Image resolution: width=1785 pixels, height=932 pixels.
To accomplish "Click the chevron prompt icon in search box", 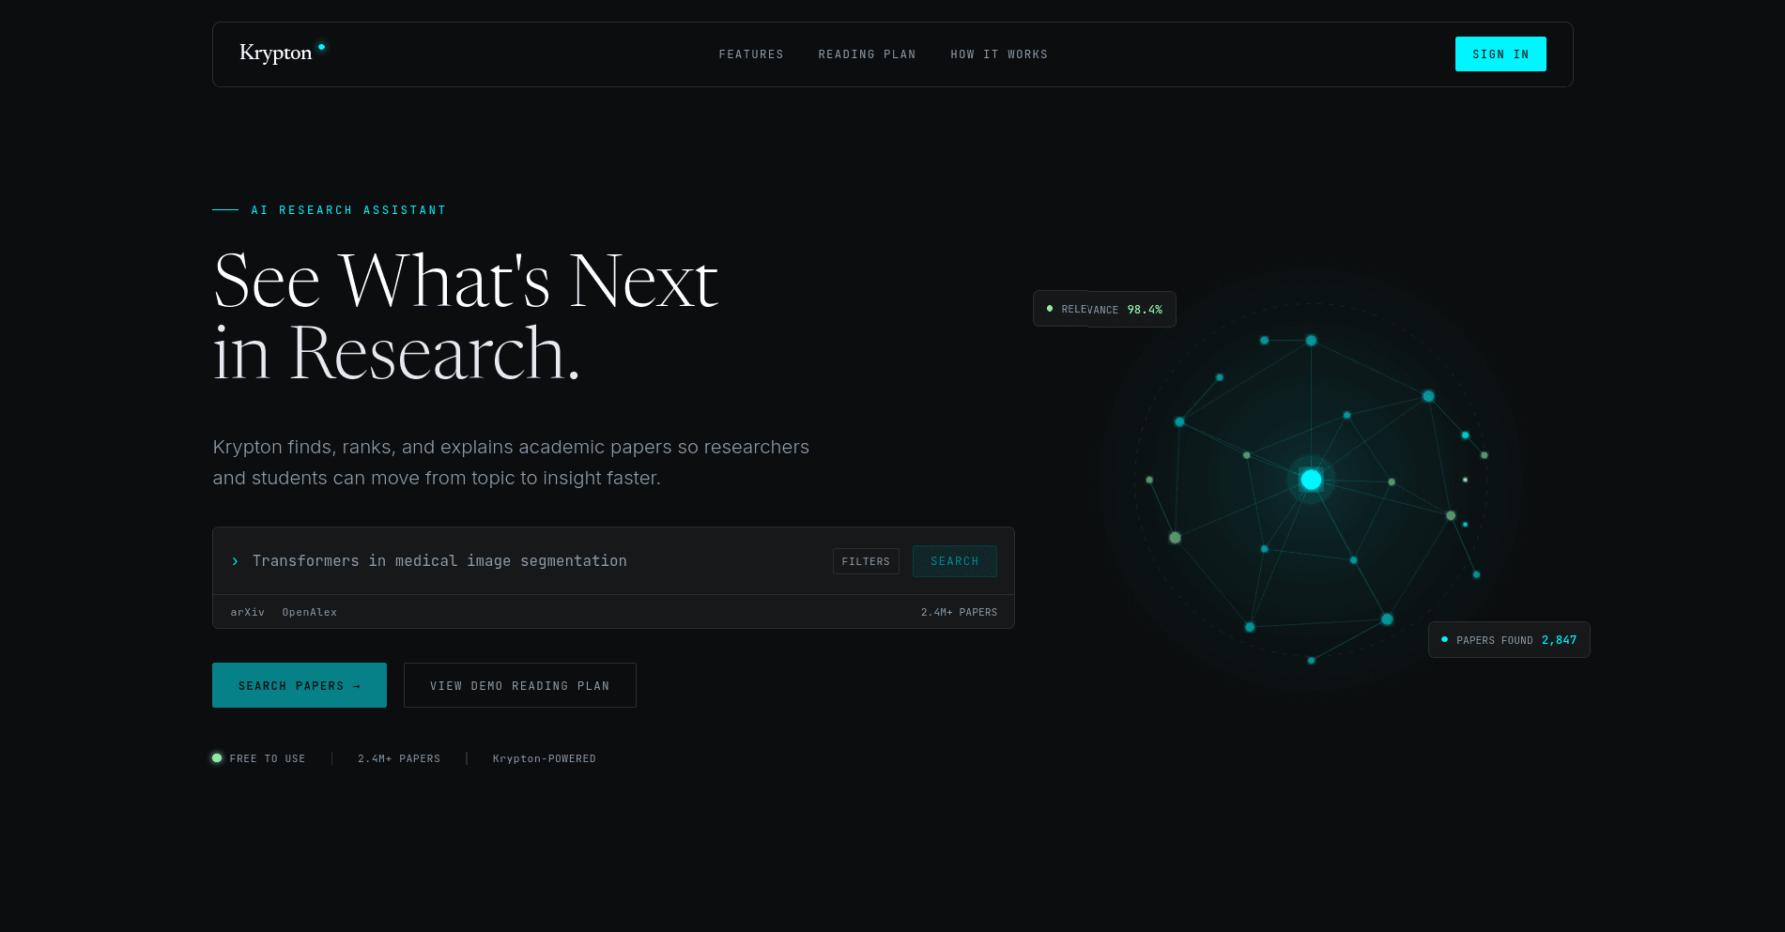I will click(235, 561).
